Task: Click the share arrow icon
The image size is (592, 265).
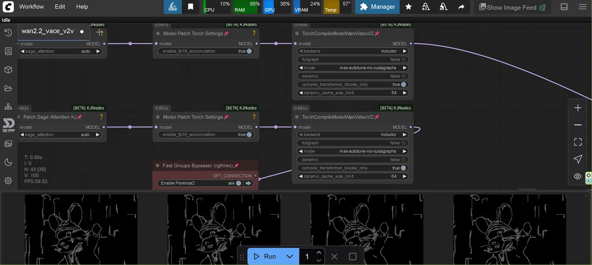Action: [x=461, y=7]
